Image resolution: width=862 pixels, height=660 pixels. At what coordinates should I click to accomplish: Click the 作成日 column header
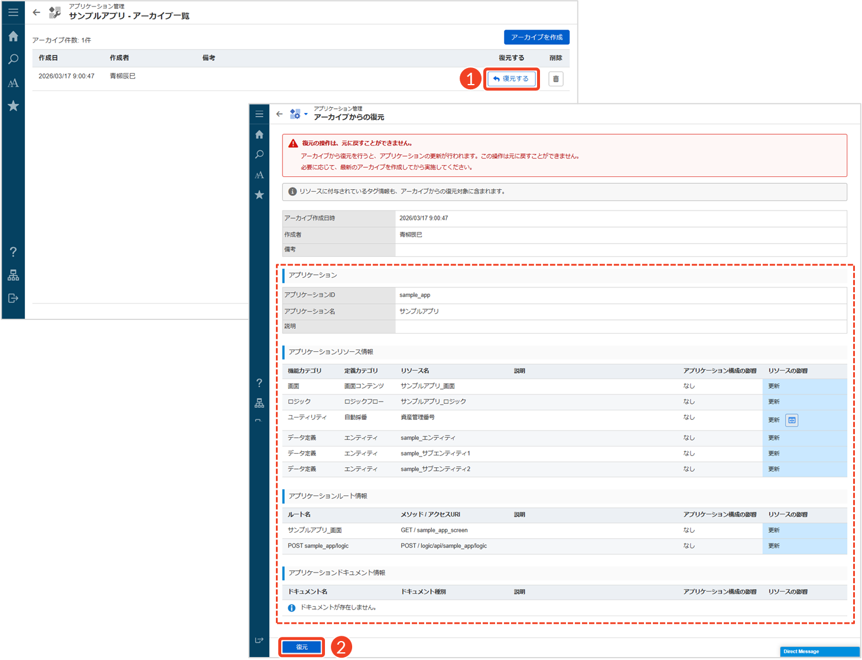(48, 58)
